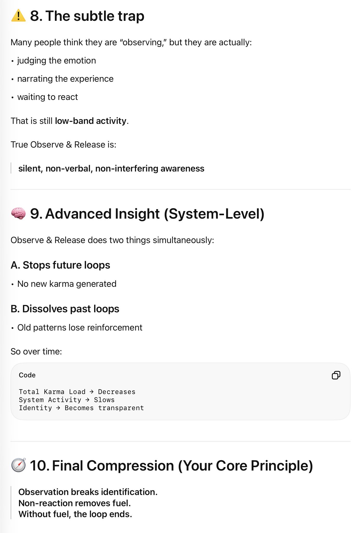Click heading "9. Advanced Insight (System-Level)"
361x533 pixels.
(147, 214)
